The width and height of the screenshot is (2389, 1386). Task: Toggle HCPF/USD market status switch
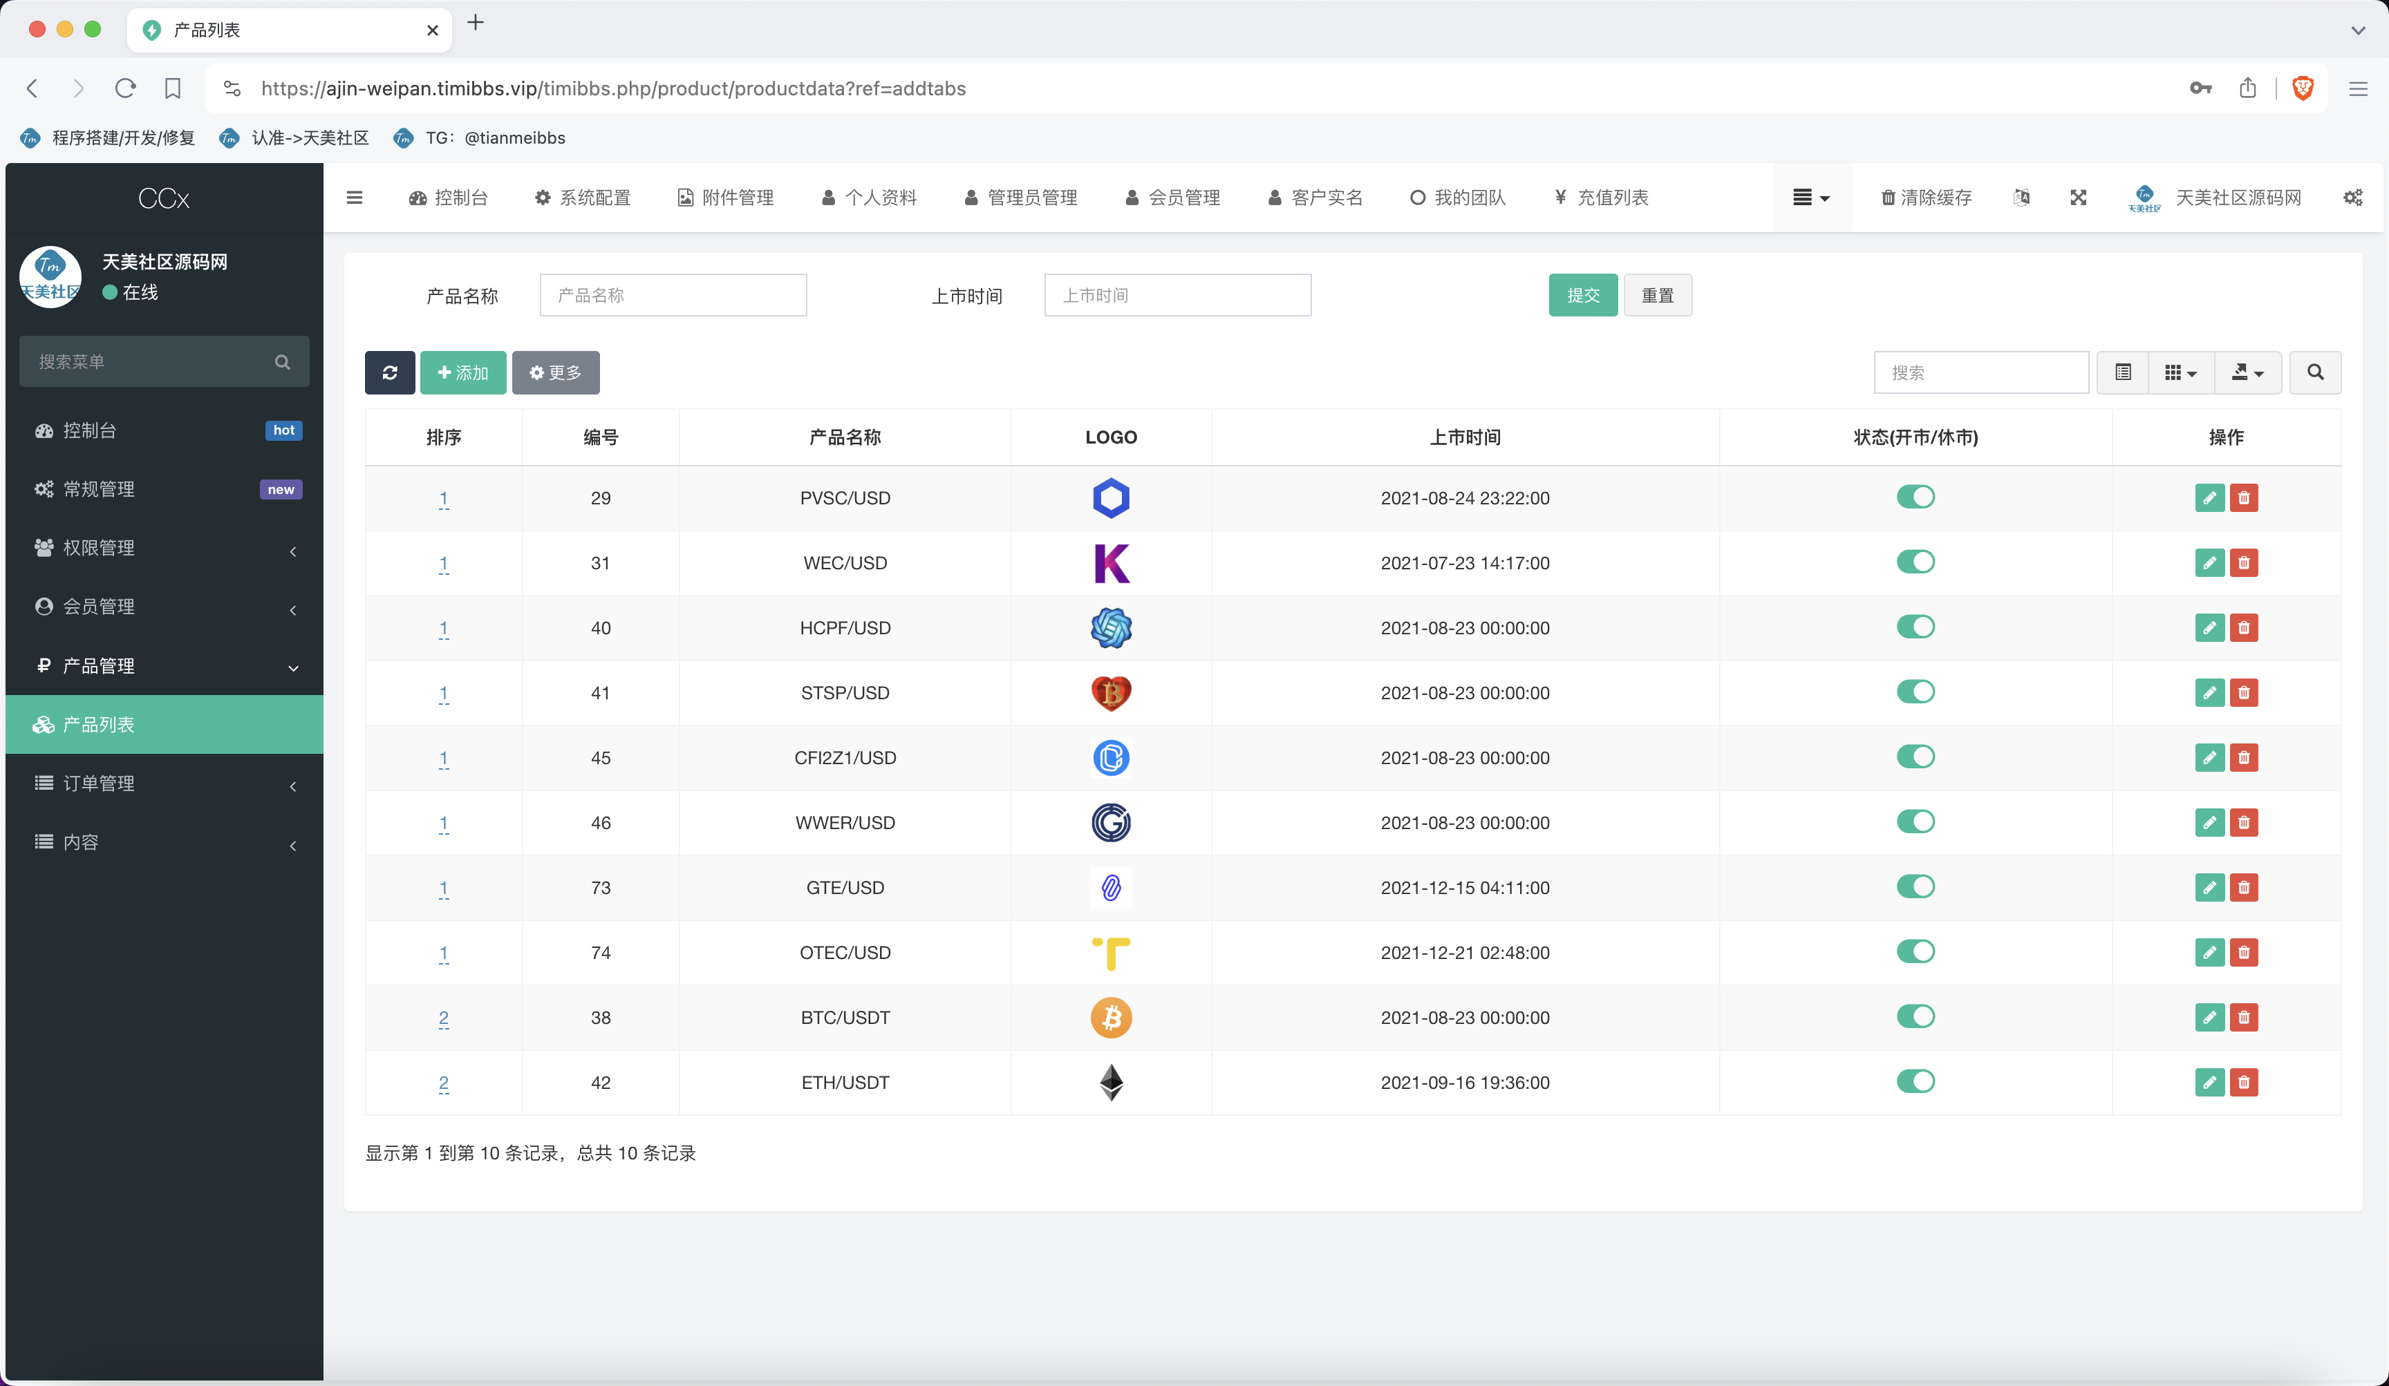(x=1915, y=626)
